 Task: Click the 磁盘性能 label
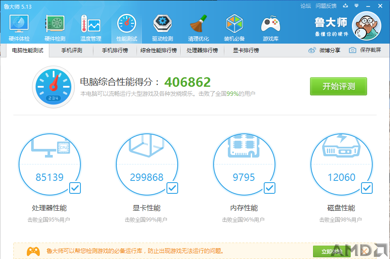(x=341, y=208)
